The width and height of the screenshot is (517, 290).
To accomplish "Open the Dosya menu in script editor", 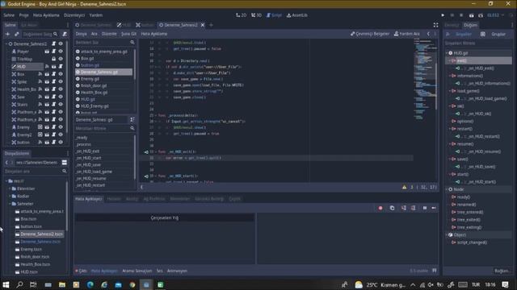I will [x=81, y=34].
